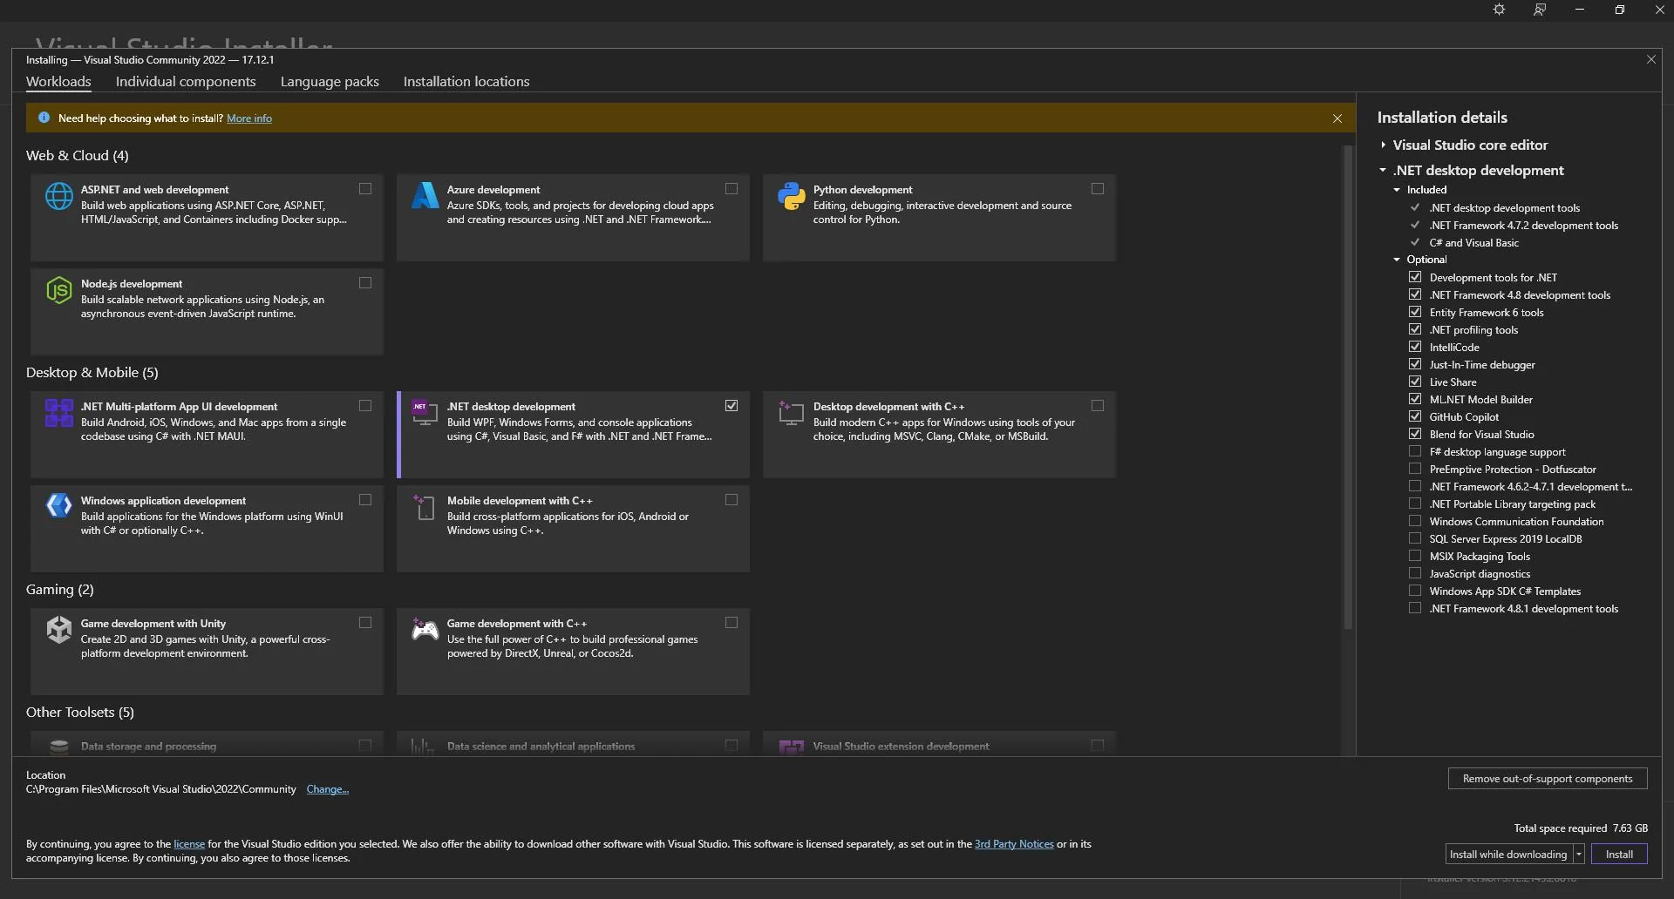Click the Visual Studio extension development icon
This screenshot has width=1674, height=899.
792,746
